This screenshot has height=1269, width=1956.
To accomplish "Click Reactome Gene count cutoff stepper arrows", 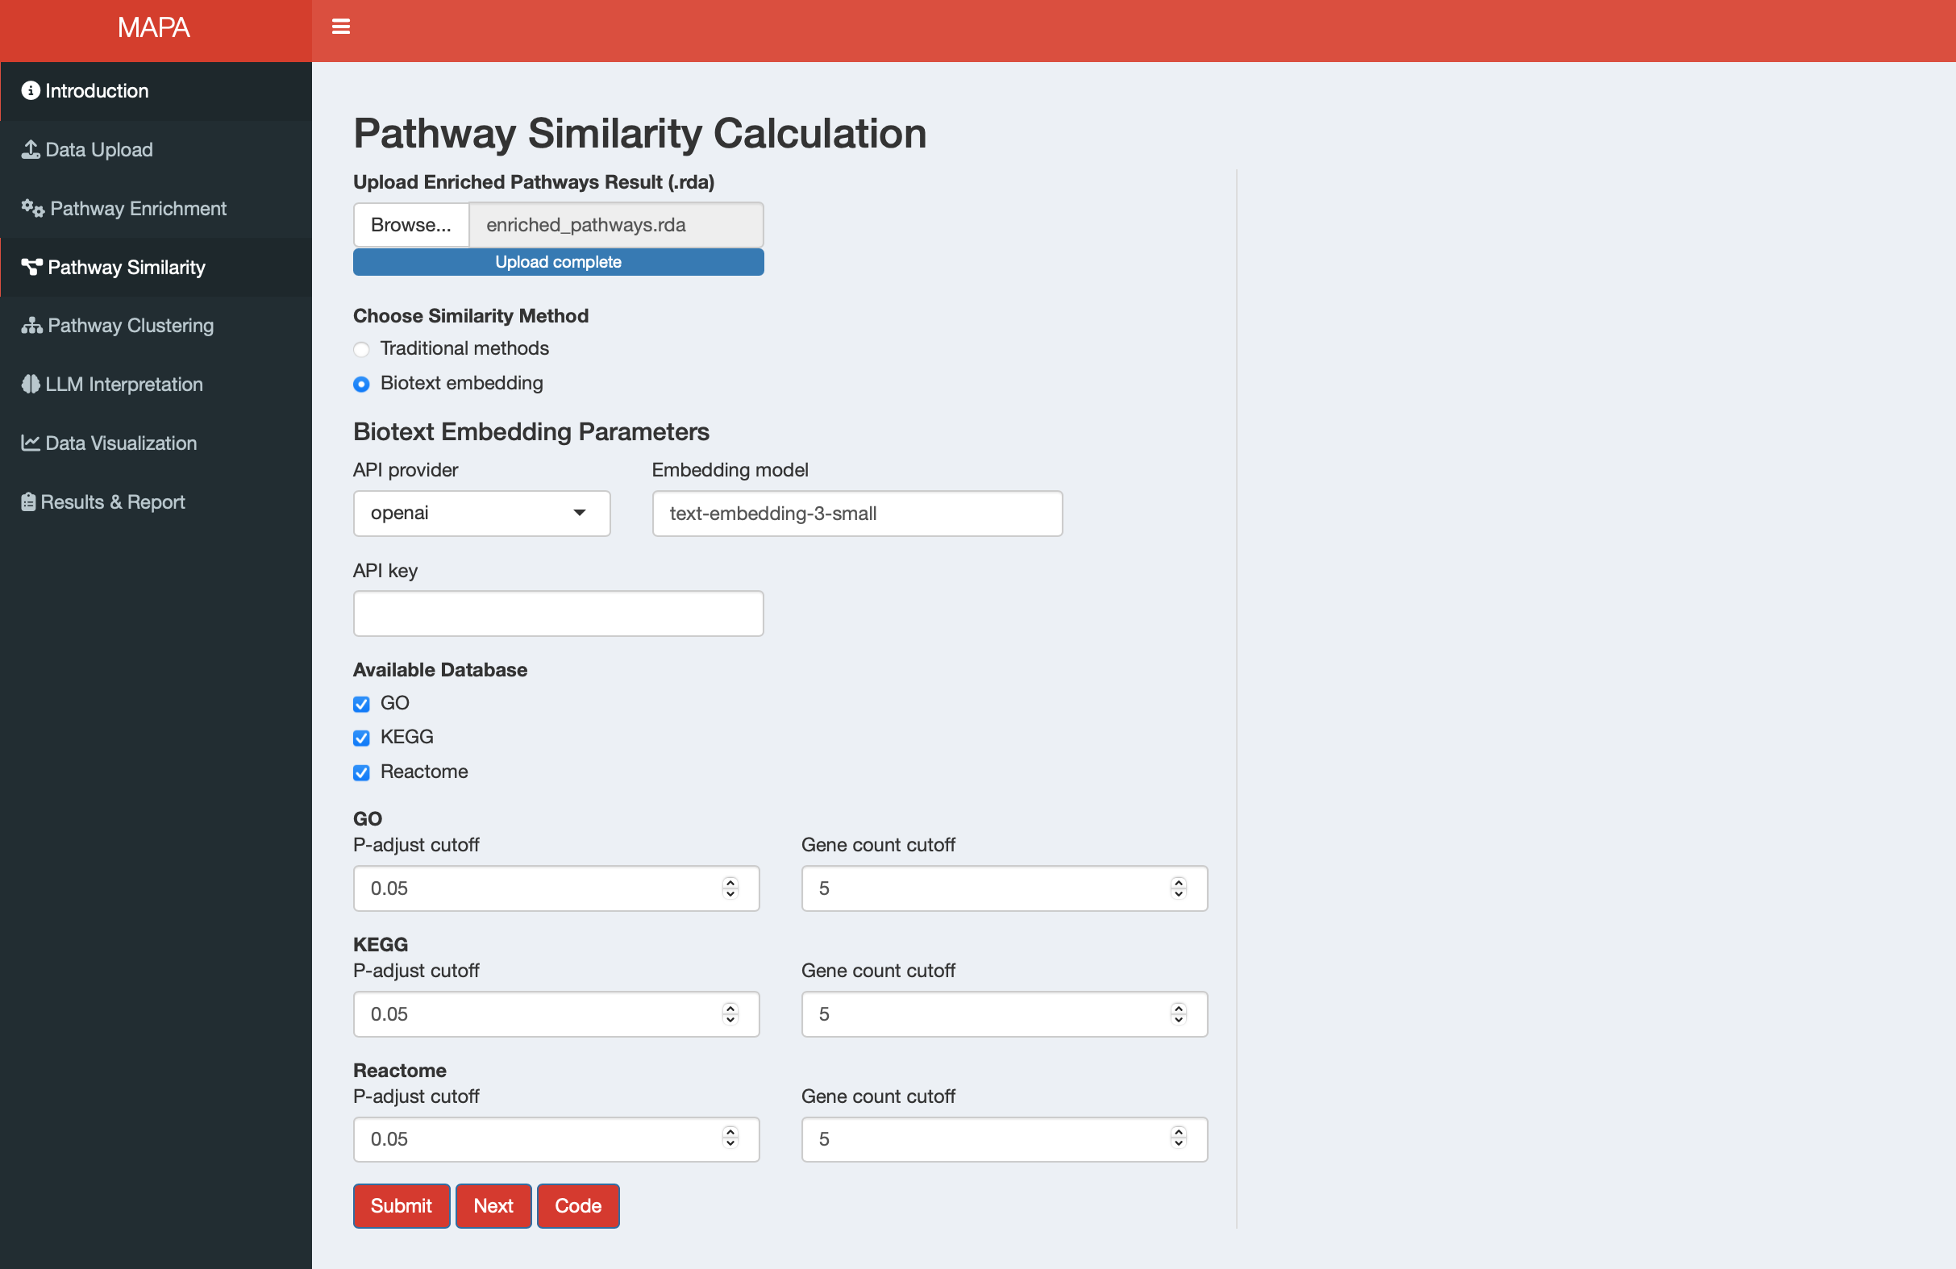I will pyautogui.click(x=1179, y=1138).
